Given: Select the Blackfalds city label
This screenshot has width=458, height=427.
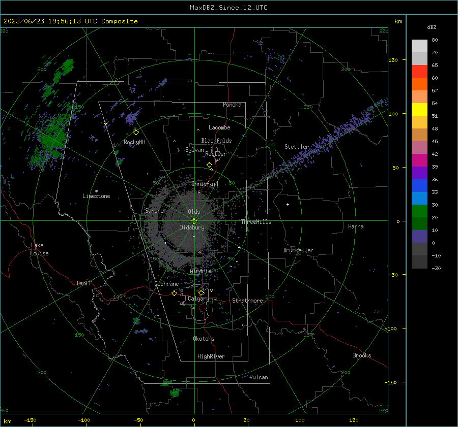Looking at the screenshot, I should (x=216, y=141).
